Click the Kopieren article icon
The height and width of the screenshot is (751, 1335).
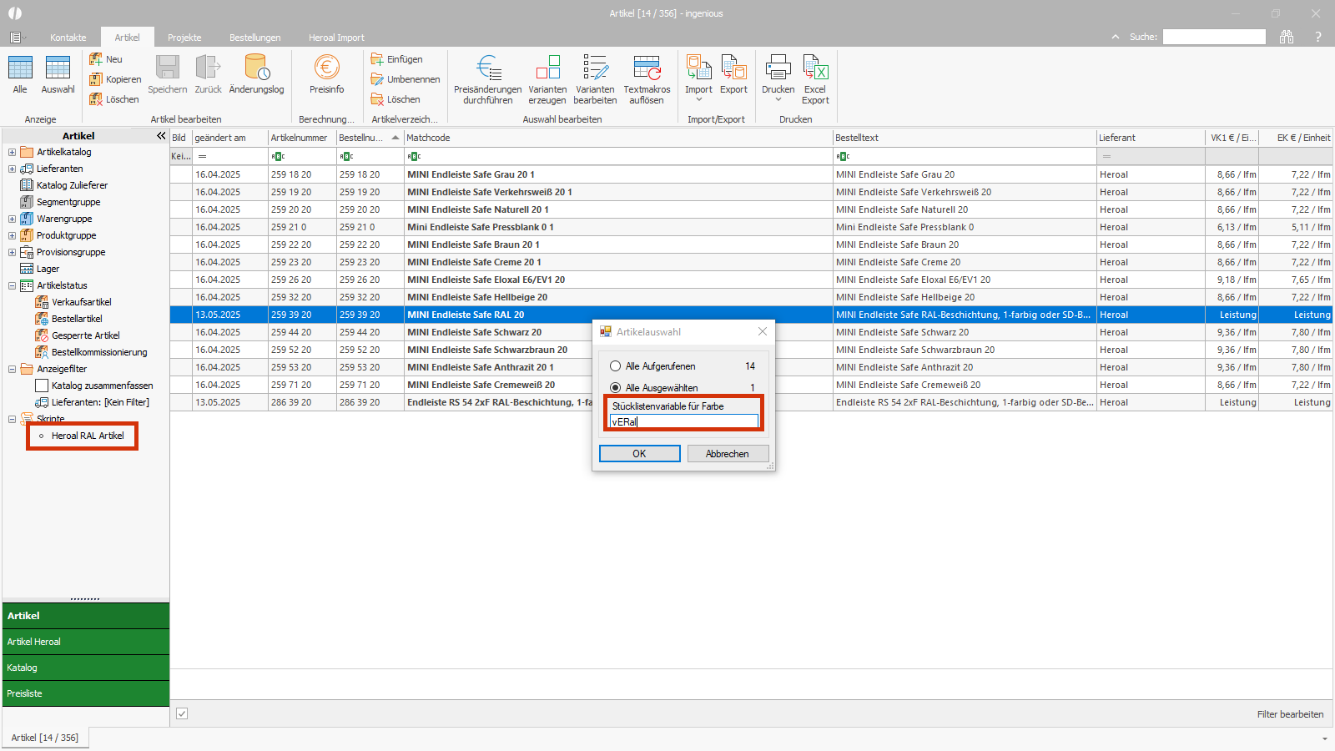97,79
